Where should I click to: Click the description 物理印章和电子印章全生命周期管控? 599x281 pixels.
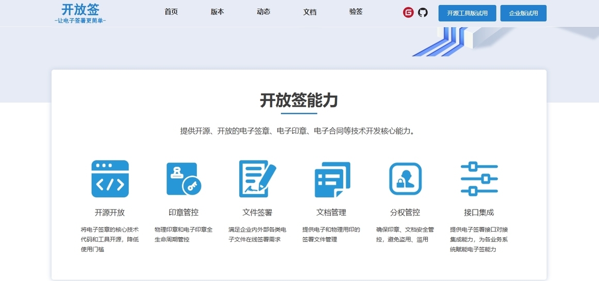tap(184, 235)
